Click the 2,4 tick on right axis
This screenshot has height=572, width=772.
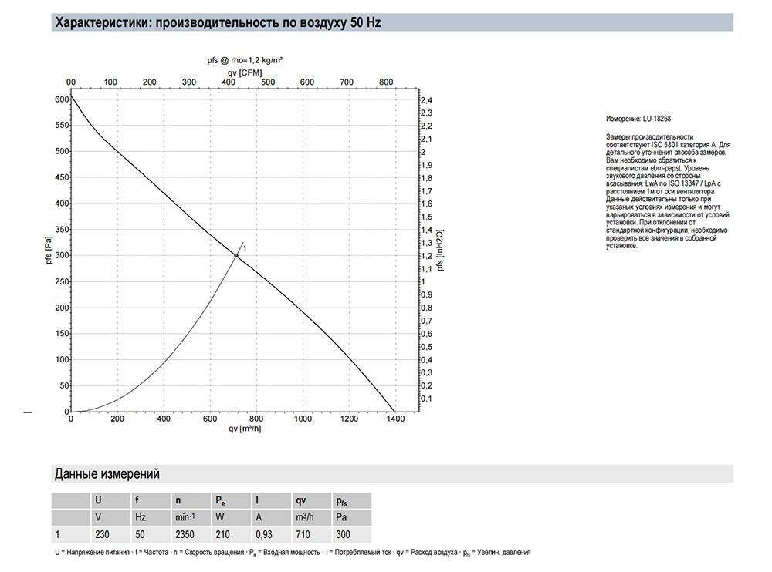[x=425, y=100]
